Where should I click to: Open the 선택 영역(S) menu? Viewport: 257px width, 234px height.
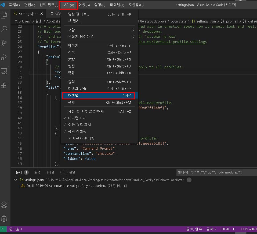49,5
